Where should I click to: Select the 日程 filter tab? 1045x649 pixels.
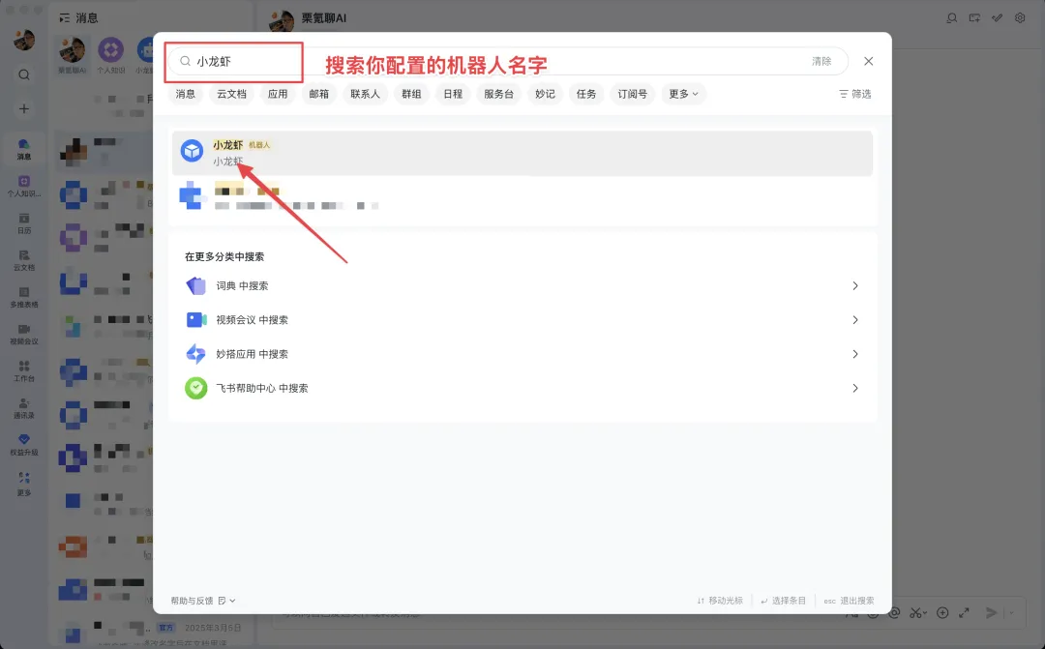453,94
